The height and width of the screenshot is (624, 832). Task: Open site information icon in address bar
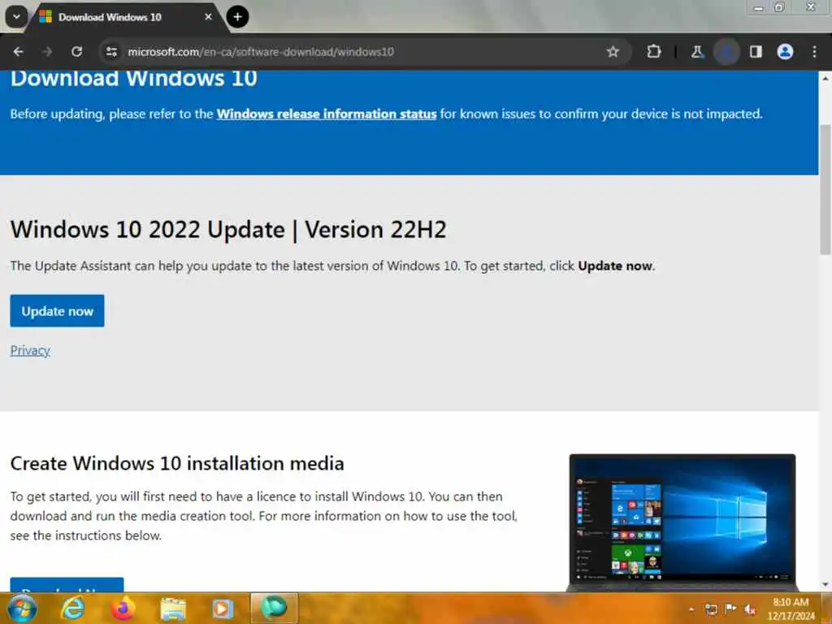[111, 51]
